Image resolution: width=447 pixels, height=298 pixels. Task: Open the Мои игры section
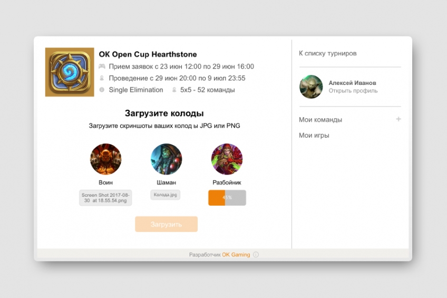point(314,136)
